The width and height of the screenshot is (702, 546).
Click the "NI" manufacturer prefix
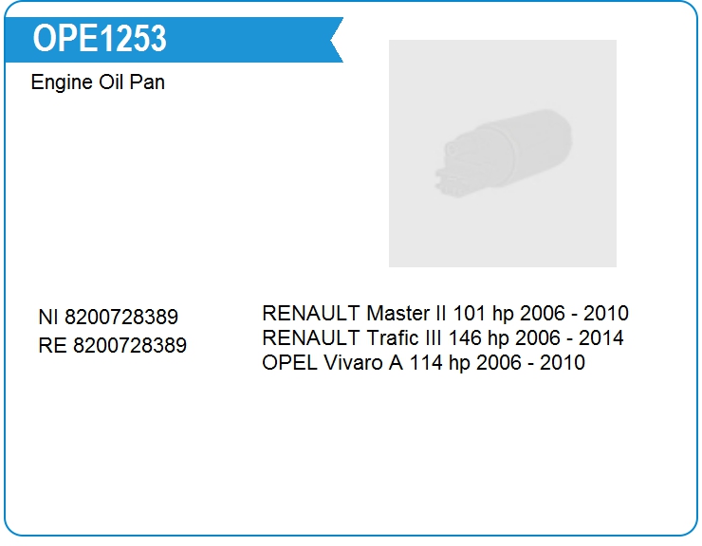point(48,318)
